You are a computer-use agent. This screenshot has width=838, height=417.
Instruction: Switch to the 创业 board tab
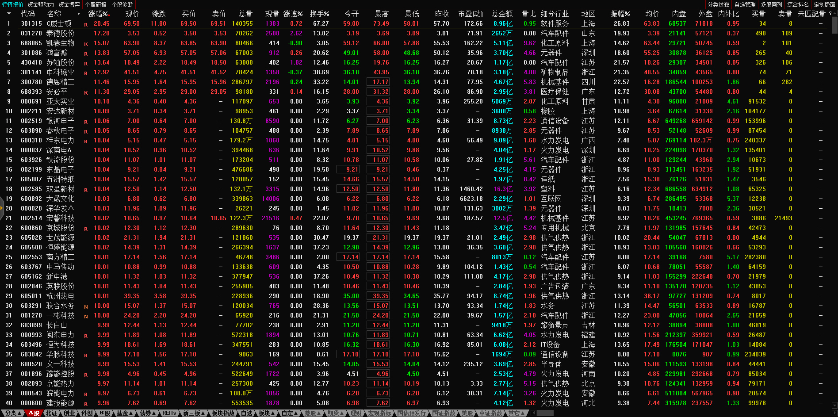[69, 413]
